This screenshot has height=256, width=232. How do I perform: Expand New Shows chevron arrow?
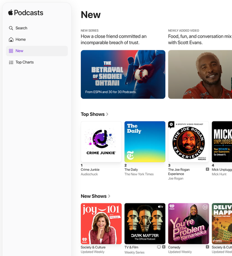109,196
